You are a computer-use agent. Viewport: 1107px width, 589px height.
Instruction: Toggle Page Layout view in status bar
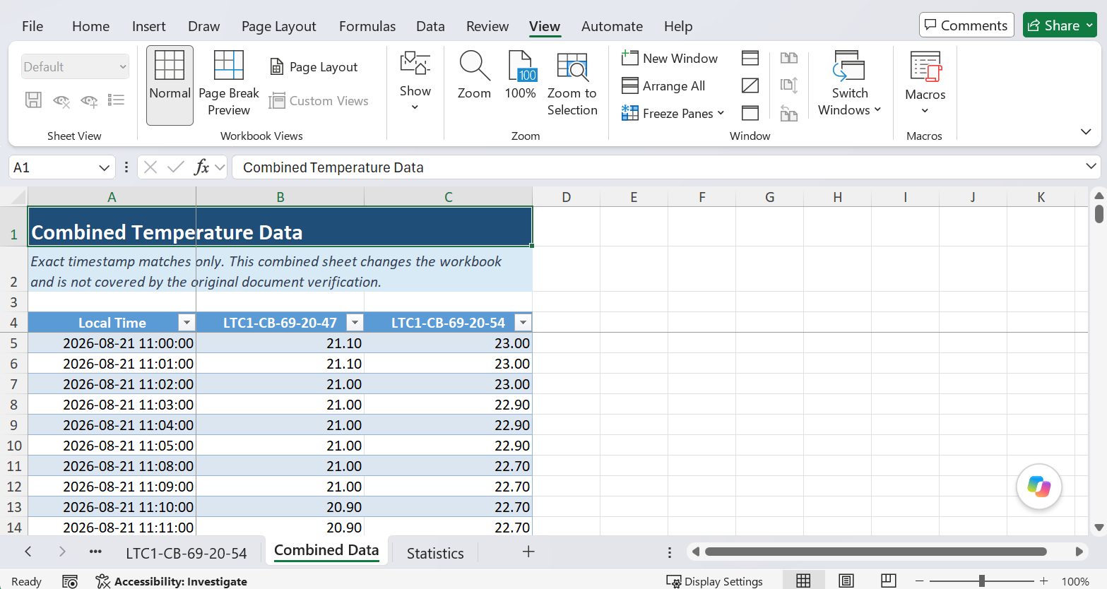[846, 581]
